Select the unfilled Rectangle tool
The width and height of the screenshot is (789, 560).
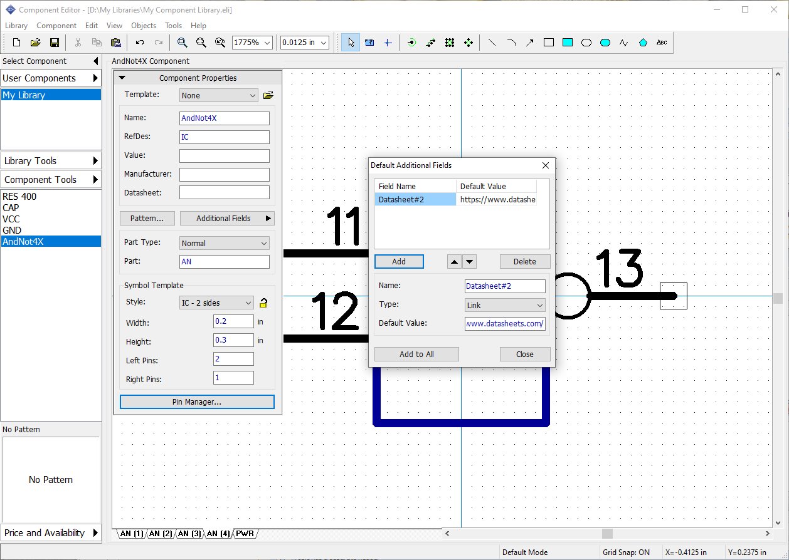coord(549,43)
